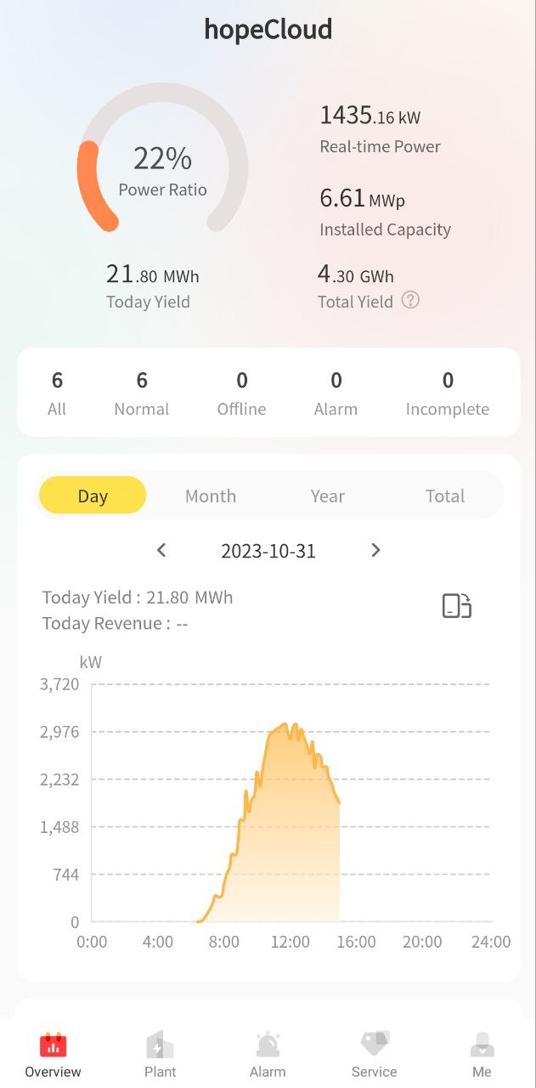This screenshot has width=536, height=1088.
Task: Switch to the Year chart period
Action: pyautogui.click(x=328, y=496)
